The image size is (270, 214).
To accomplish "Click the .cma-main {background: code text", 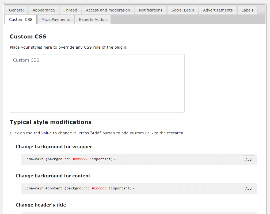I will (48, 159).
